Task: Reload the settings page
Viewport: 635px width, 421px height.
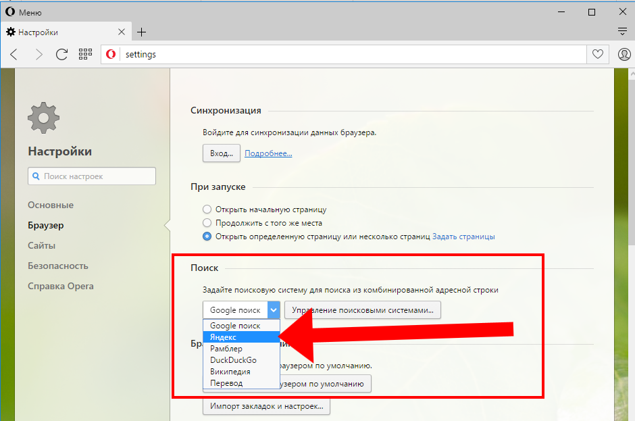Action: [x=61, y=54]
